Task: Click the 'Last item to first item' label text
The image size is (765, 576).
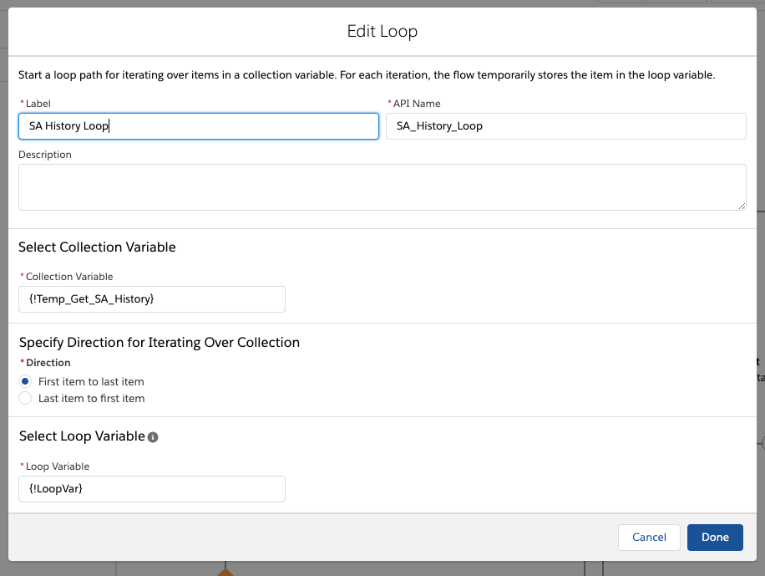Action: (91, 399)
